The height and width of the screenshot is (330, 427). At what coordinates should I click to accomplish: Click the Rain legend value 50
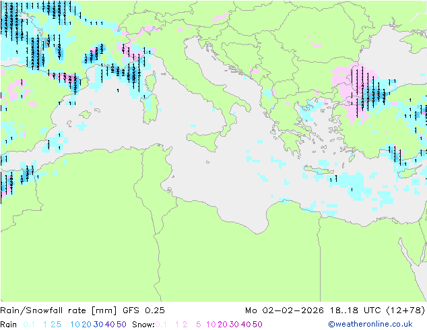121,325
